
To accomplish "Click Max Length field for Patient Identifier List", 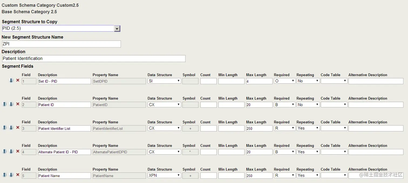I will (x=259, y=128).
